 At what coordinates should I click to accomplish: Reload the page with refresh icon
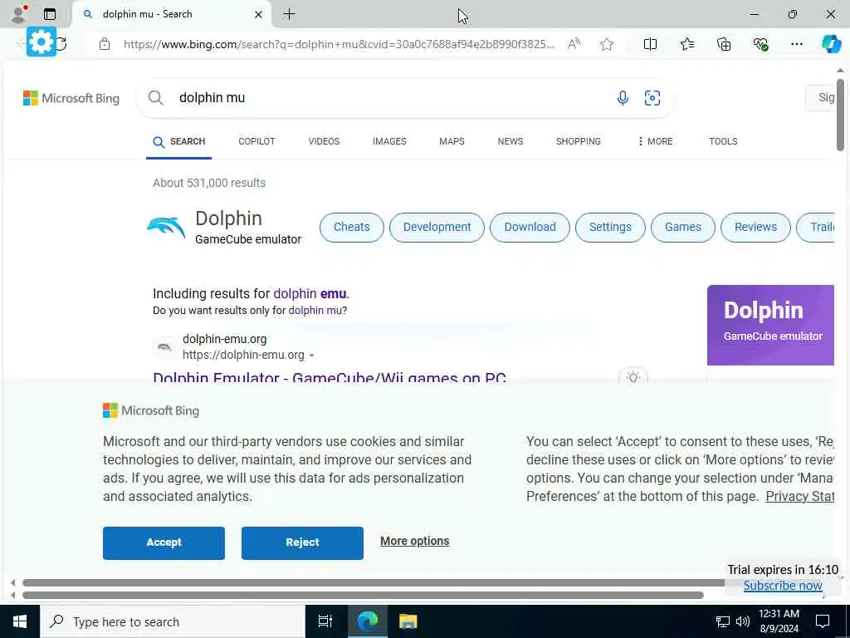tap(61, 44)
